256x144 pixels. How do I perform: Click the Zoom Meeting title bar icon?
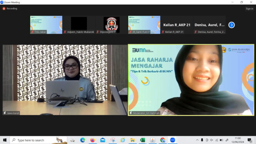[2, 2]
